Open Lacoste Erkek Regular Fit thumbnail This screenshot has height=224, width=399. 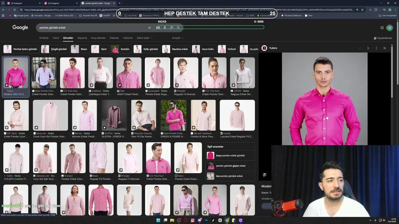(x=237, y=115)
